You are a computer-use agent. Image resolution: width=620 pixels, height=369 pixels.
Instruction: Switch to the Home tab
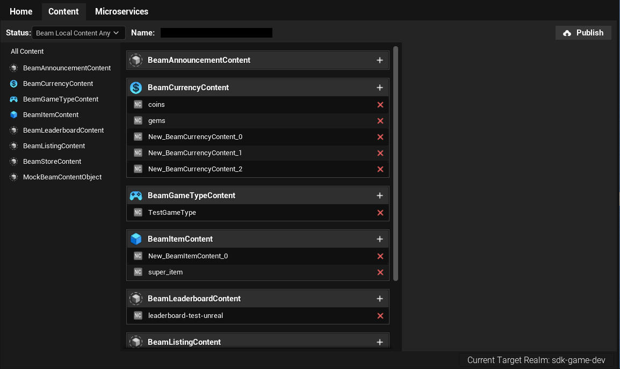point(21,11)
